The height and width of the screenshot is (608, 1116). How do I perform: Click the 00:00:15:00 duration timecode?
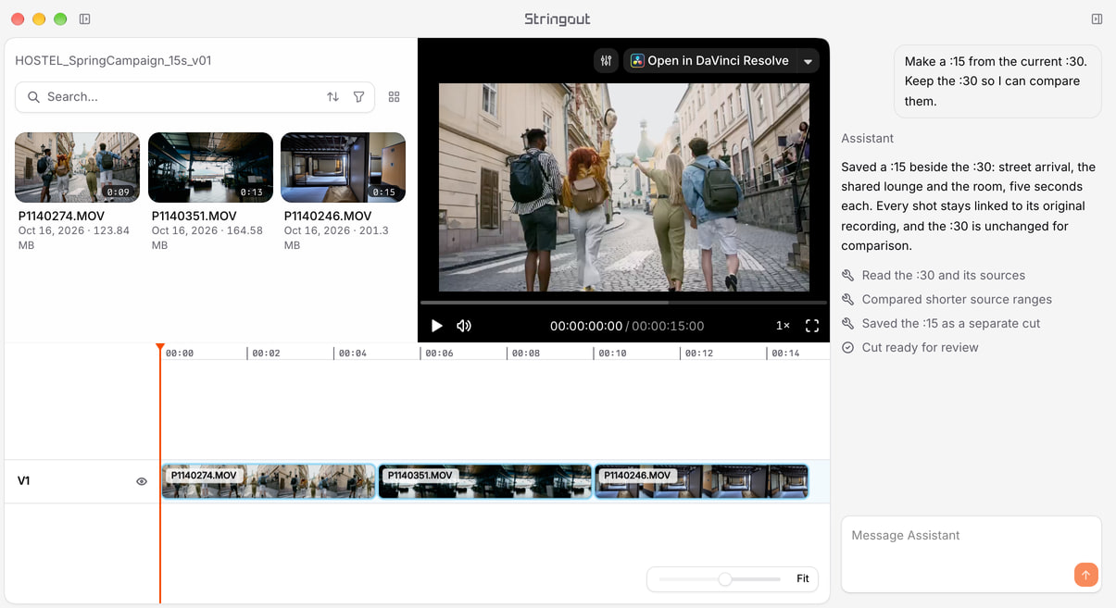[668, 326]
